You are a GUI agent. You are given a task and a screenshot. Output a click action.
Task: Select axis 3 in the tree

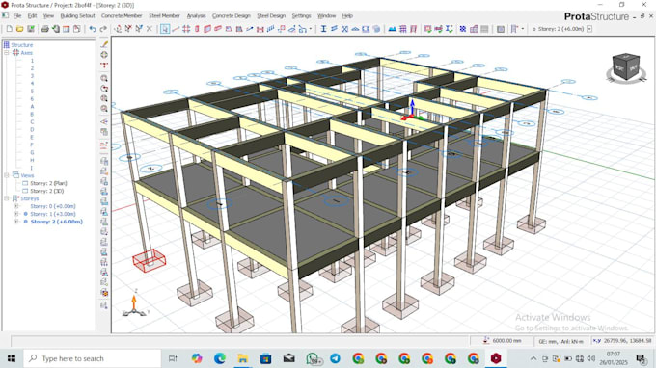32,76
